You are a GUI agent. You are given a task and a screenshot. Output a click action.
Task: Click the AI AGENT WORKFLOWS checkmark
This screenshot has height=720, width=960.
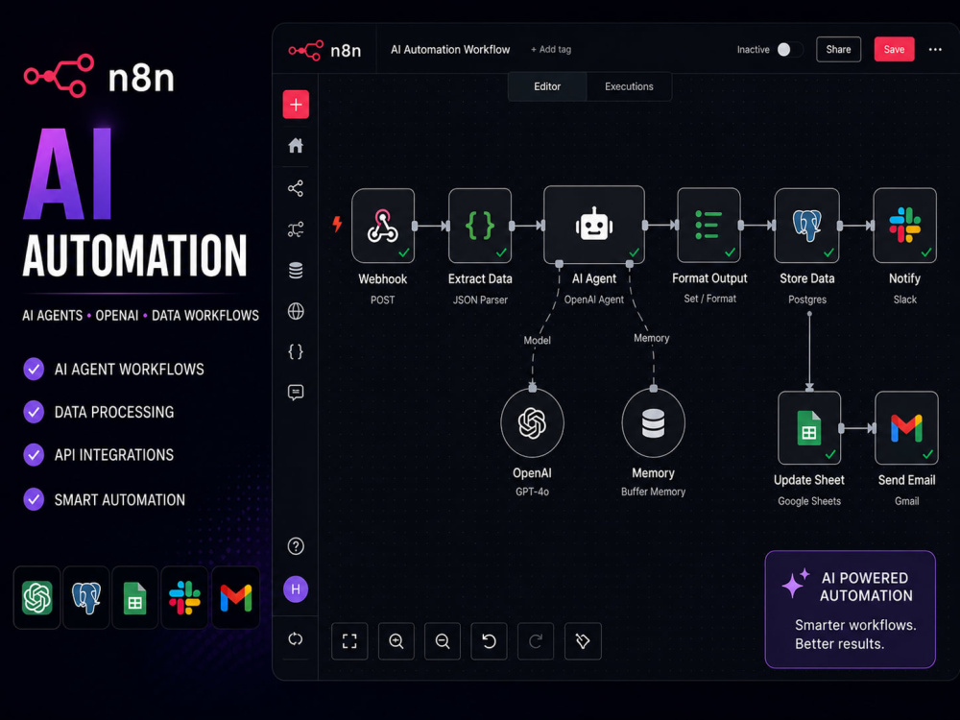pyautogui.click(x=34, y=370)
